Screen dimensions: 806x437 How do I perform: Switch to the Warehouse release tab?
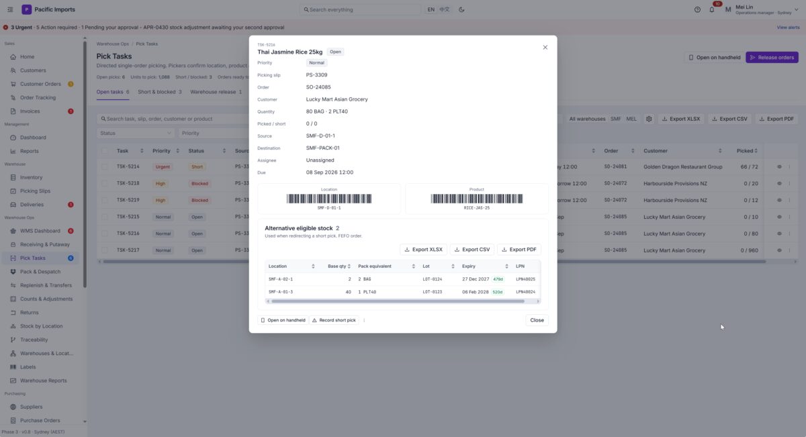point(216,92)
